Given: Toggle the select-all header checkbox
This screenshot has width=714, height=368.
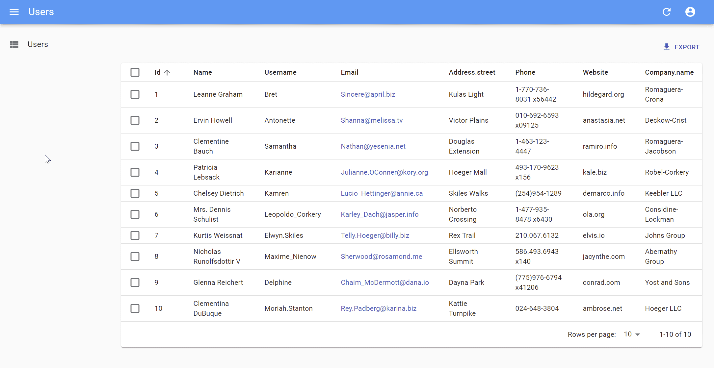Looking at the screenshot, I should pos(135,72).
